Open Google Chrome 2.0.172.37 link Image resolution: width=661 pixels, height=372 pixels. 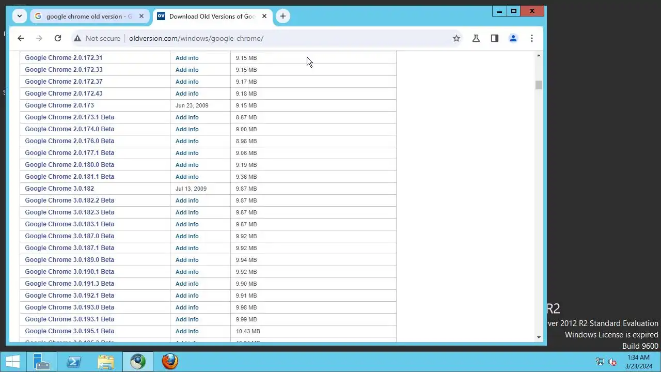click(x=64, y=82)
